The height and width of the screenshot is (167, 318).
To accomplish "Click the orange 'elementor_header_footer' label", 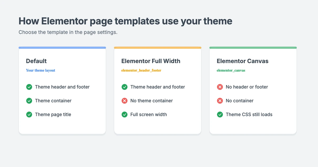I will point(141,71).
